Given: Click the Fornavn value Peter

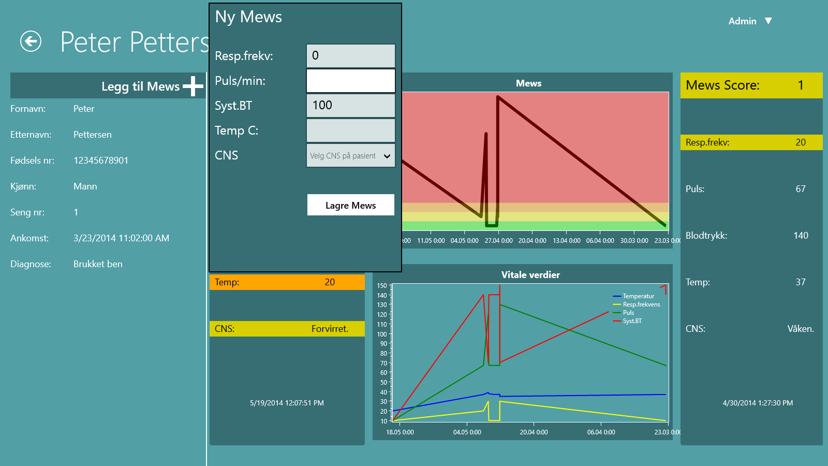Looking at the screenshot, I should point(84,109).
